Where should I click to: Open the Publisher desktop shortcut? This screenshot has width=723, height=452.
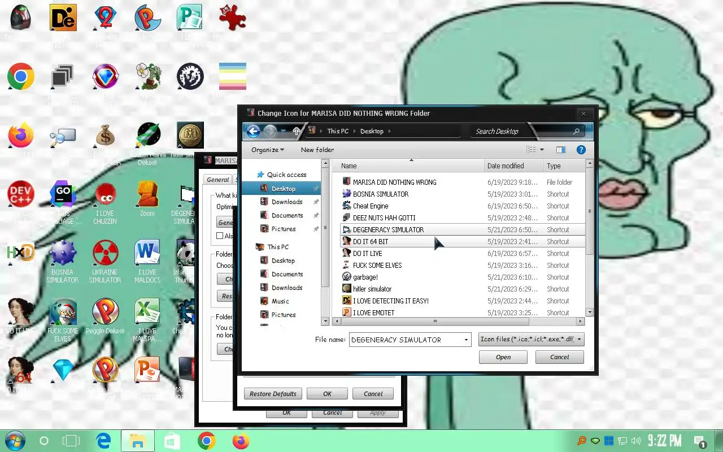click(x=190, y=18)
